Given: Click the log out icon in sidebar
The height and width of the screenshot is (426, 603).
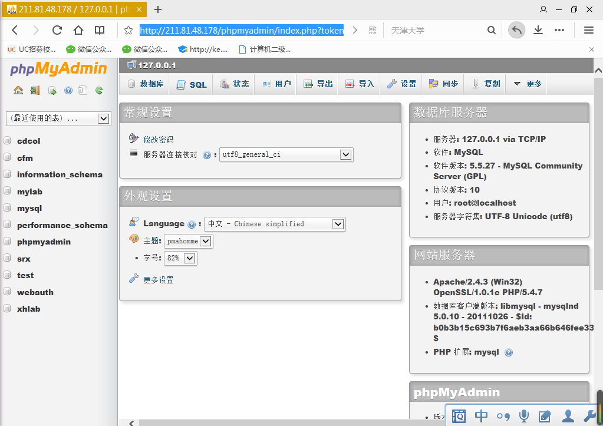Looking at the screenshot, I should (x=35, y=90).
